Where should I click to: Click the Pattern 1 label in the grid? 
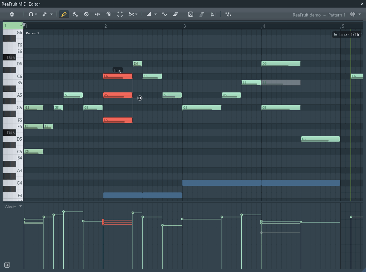coord(32,33)
